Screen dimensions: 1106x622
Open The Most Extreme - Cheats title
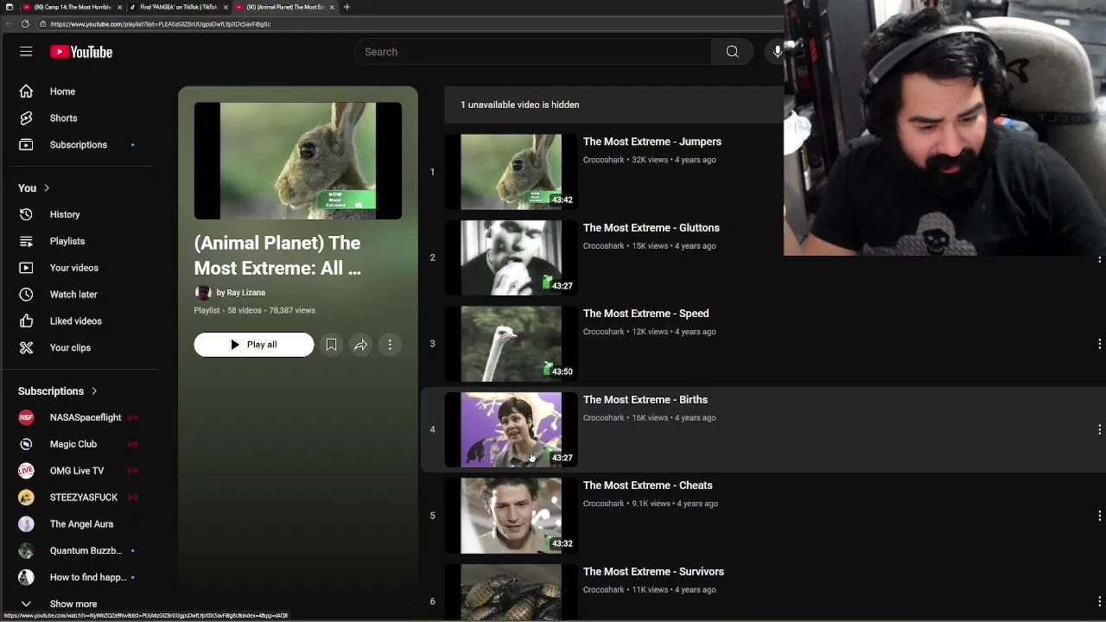coord(648,486)
